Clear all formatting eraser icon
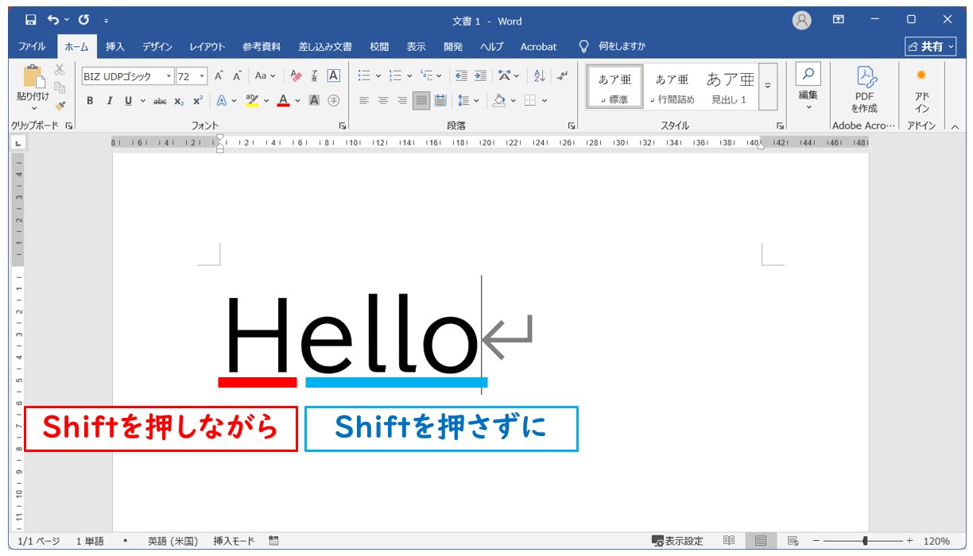Viewport: 973px width, 556px height. (x=297, y=76)
